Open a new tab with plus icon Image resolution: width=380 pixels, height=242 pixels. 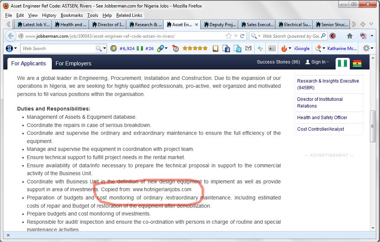(363, 24)
